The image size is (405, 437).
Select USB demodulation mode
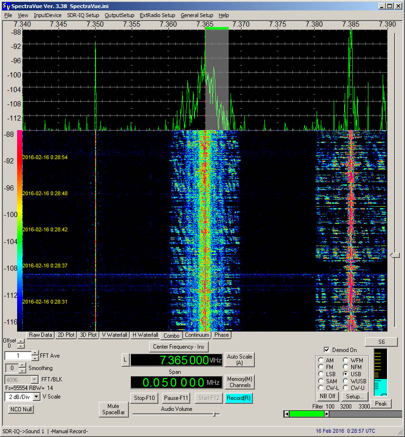tap(346, 374)
